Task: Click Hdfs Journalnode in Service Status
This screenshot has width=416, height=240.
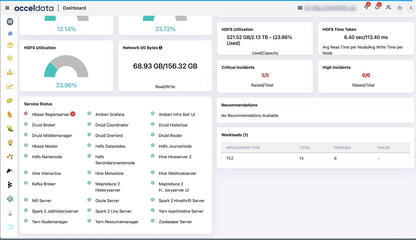Action: point(175,146)
